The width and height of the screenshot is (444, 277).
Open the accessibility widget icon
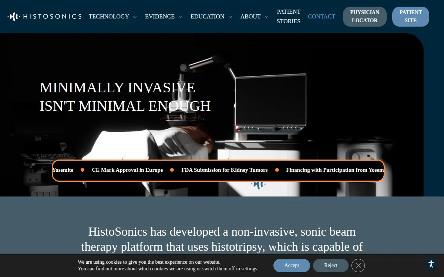[431, 264]
